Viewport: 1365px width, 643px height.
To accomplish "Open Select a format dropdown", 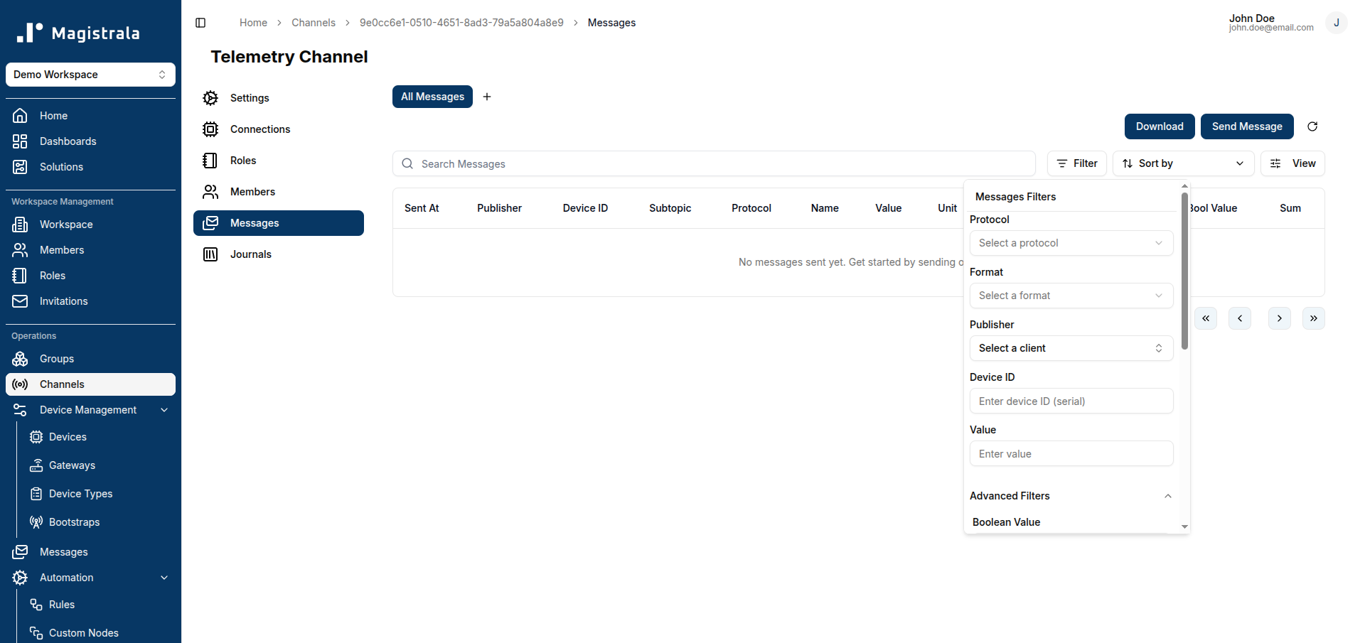I will pos(1071,296).
